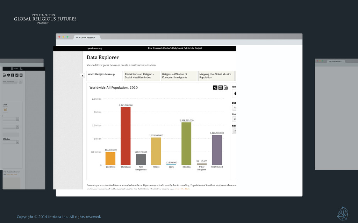This screenshot has height=223, width=358.
Task: Open the Religion dropdown beside the chart
Action: tap(234, 130)
